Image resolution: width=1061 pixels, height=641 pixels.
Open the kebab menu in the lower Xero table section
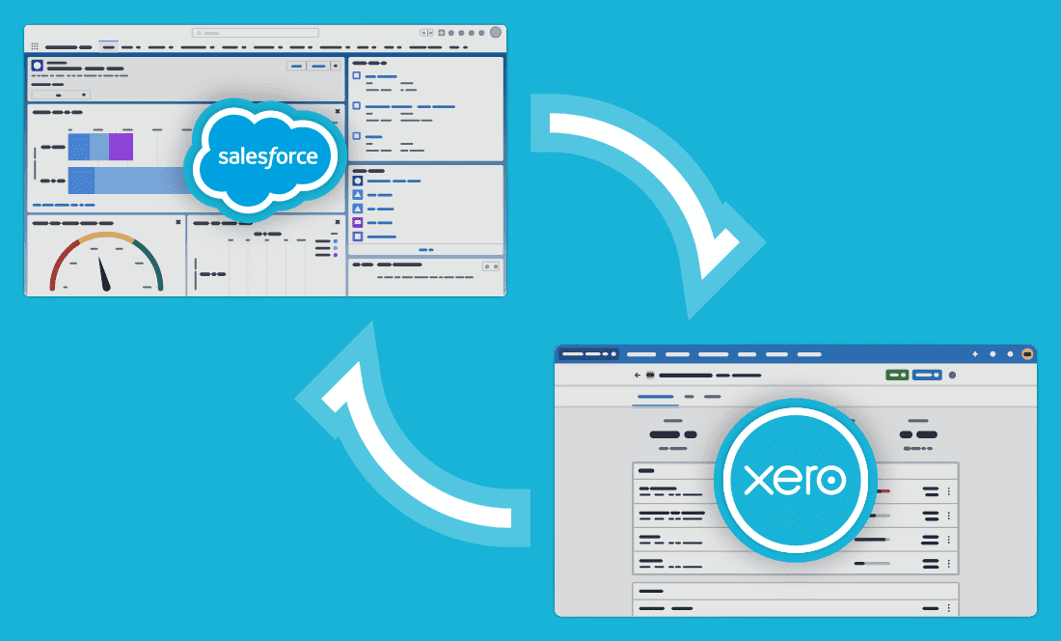[x=949, y=608]
